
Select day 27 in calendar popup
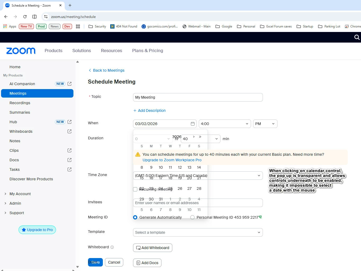[190, 189]
